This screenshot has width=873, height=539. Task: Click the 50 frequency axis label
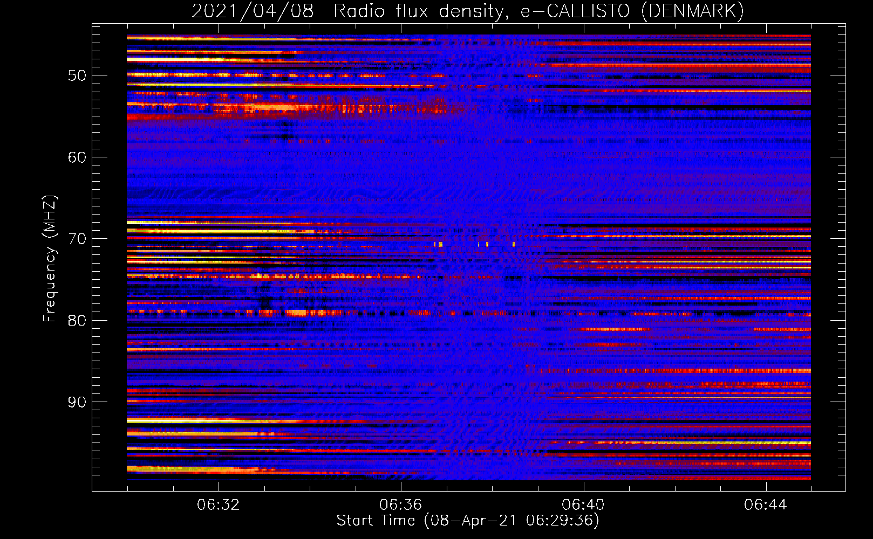click(x=77, y=75)
